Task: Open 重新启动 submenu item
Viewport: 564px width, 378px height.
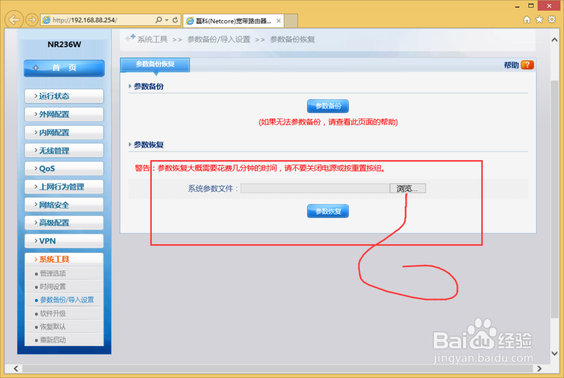Action: (53, 340)
